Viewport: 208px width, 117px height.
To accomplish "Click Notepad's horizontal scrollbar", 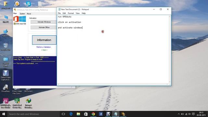I will tap(113, 84).
